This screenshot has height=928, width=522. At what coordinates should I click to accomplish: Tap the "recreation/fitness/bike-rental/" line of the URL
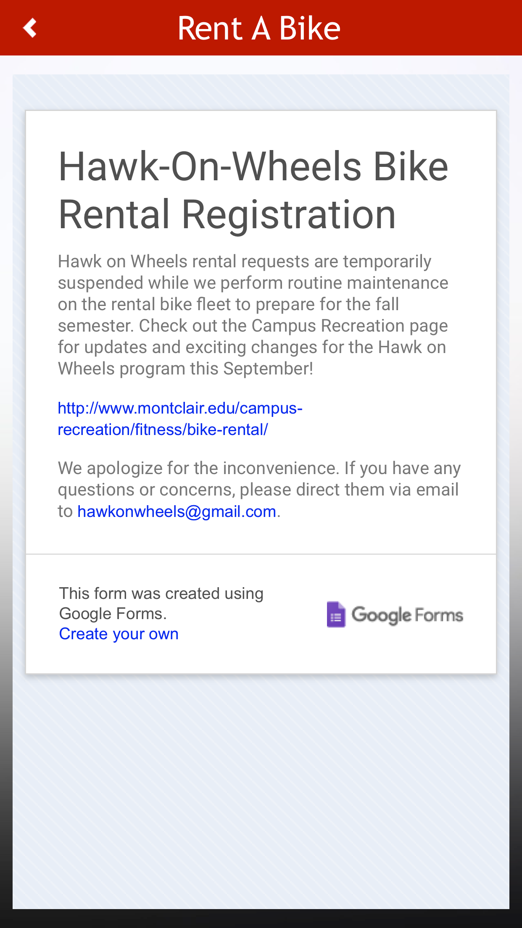tap(163, 430)
